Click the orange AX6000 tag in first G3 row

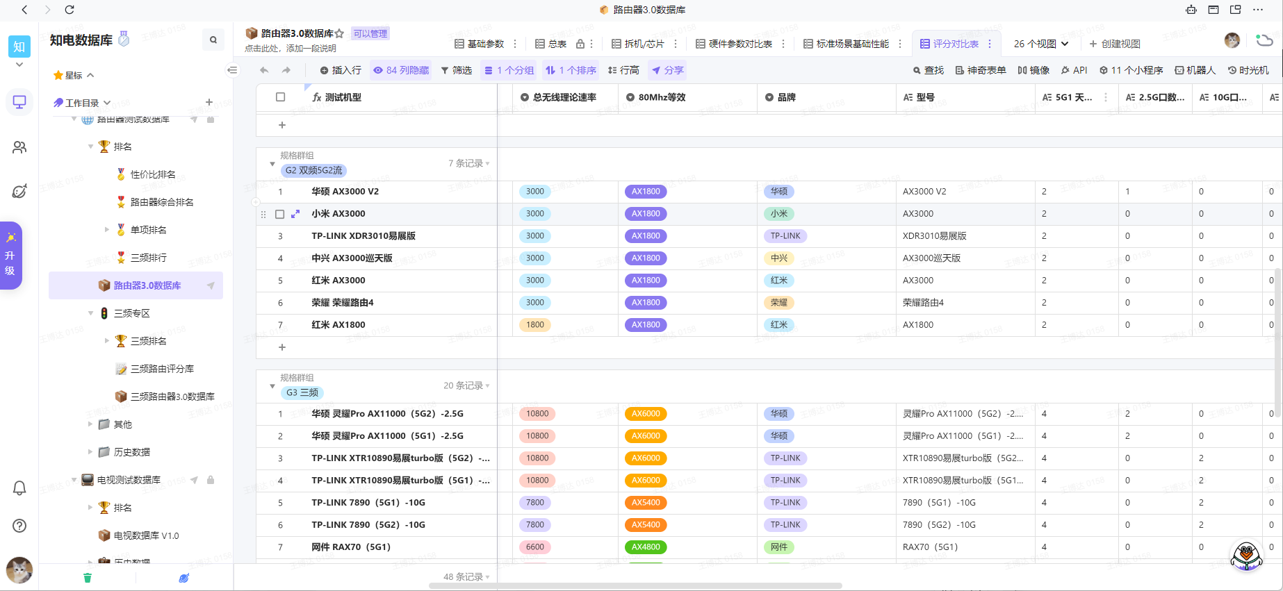[646, 414]
